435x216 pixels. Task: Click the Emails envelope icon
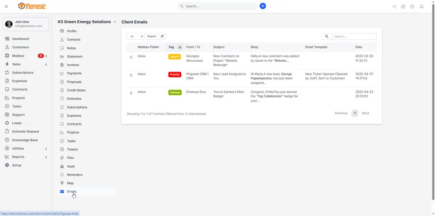62,192
